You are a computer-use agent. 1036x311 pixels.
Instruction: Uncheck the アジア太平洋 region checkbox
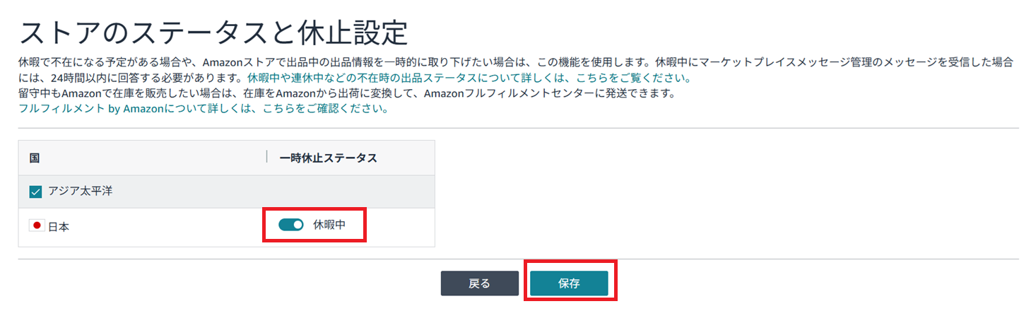click(36, 192)
